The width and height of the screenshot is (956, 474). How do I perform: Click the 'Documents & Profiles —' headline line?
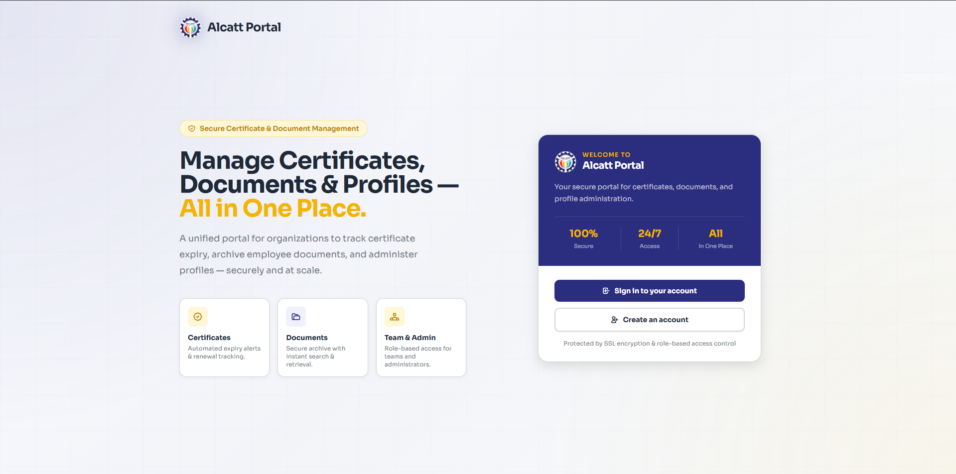tap(319, 184)
